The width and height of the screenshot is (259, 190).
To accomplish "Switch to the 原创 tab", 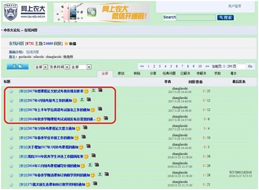I will pos(121,74).
